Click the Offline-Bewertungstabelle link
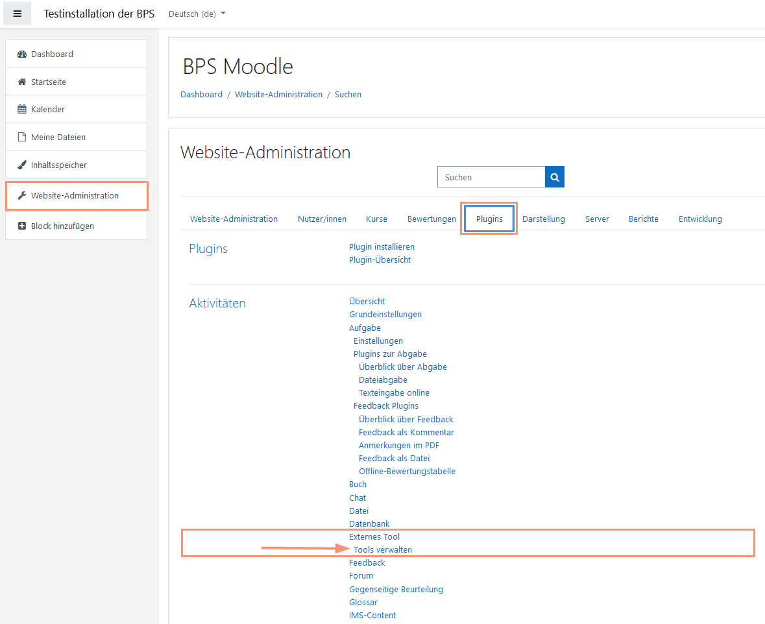Screen dimensions: 765x624 407,471
